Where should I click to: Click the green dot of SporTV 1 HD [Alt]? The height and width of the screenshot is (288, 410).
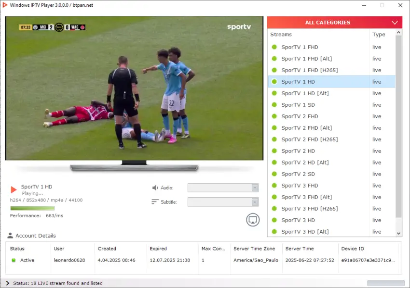pyautogui.click(x=274, y=93)
